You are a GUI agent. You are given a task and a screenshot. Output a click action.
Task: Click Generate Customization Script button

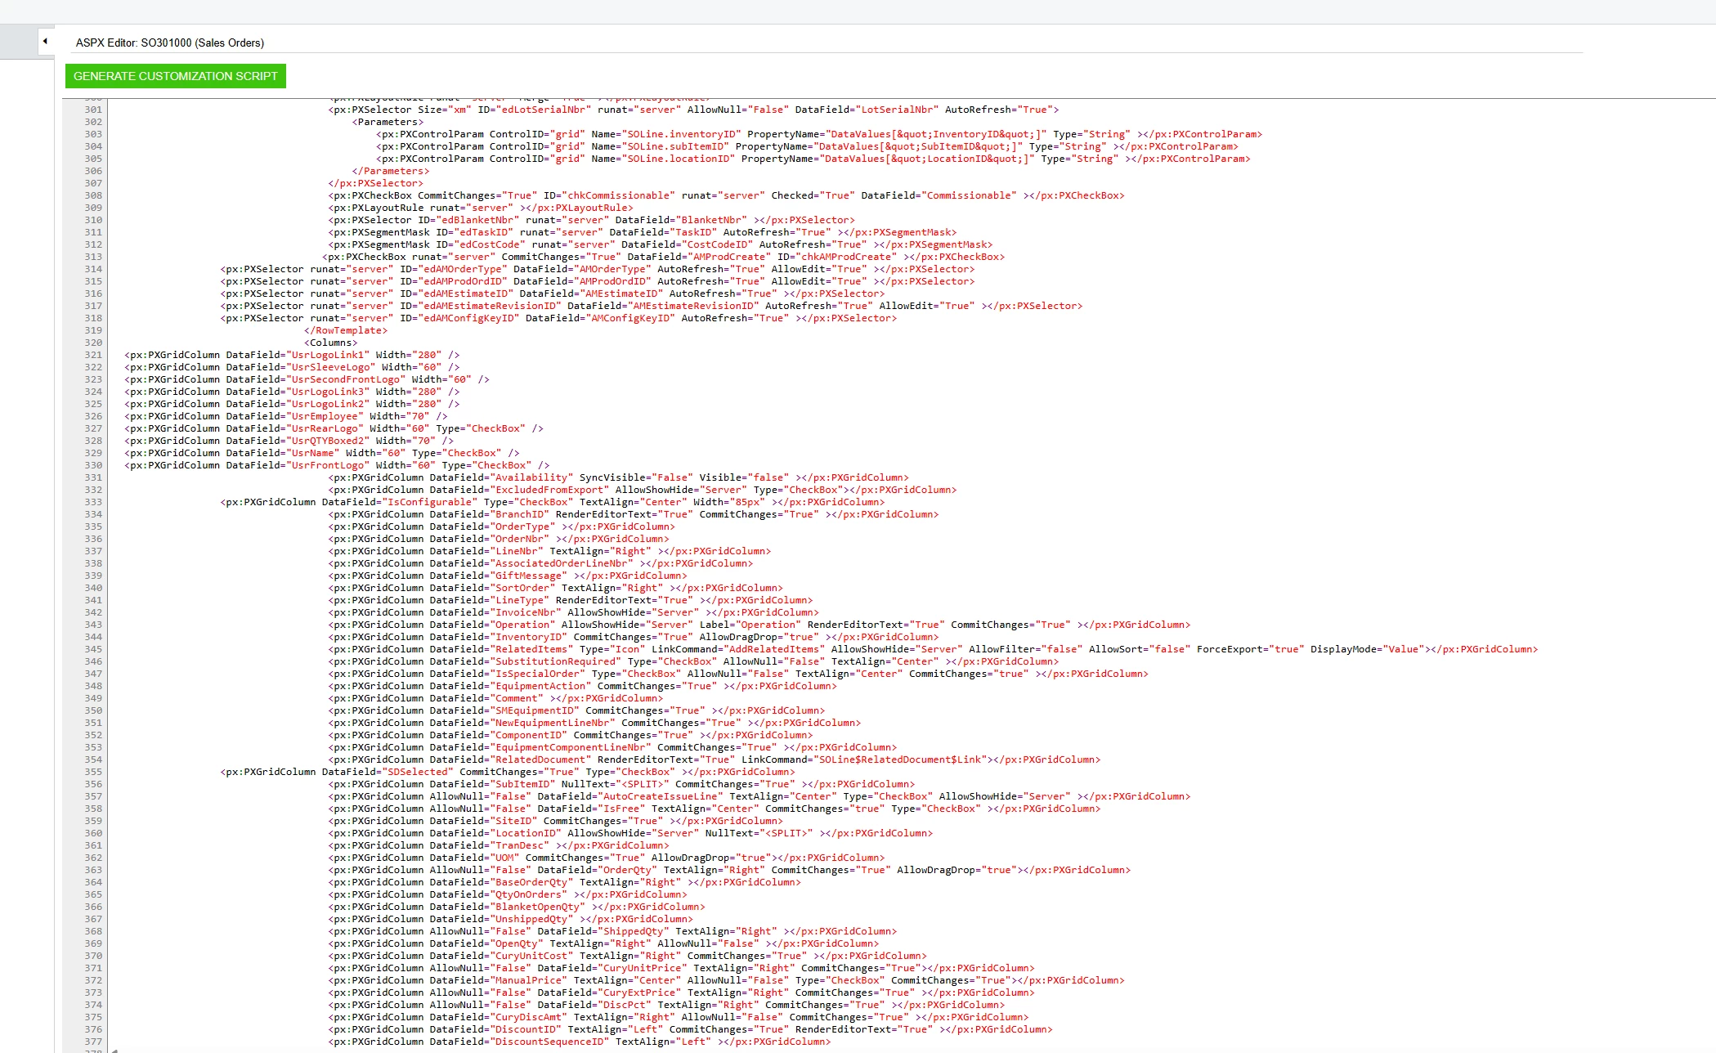tap(176, 76)
